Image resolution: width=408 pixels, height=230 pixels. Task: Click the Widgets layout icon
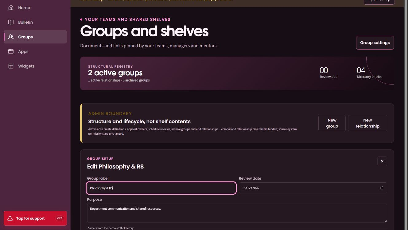(11, 66)
